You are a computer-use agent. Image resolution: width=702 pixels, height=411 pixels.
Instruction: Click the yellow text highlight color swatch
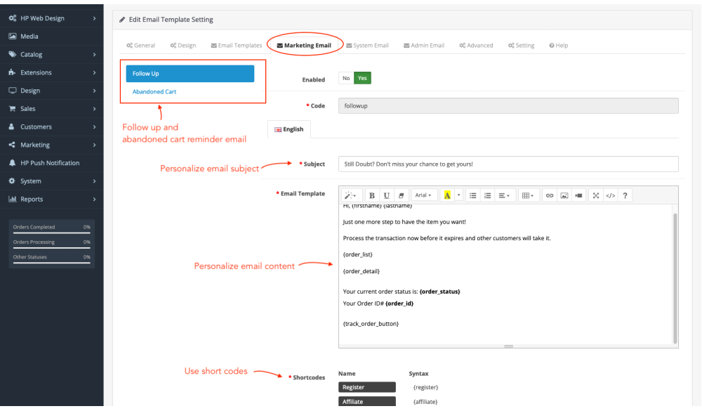pyautogui.click(x=446, y=195)
